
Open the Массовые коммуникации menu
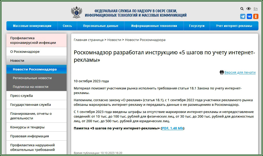[x=32, y=26]
